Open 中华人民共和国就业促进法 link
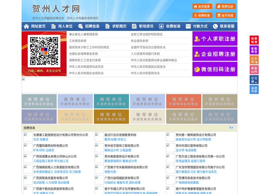 [x=148, y=67]
